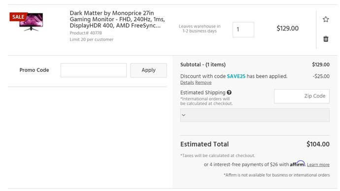Viewport: 340px width, 191px height.
Task: View Details of SAVE25 discount
Action: coord(187,83)
